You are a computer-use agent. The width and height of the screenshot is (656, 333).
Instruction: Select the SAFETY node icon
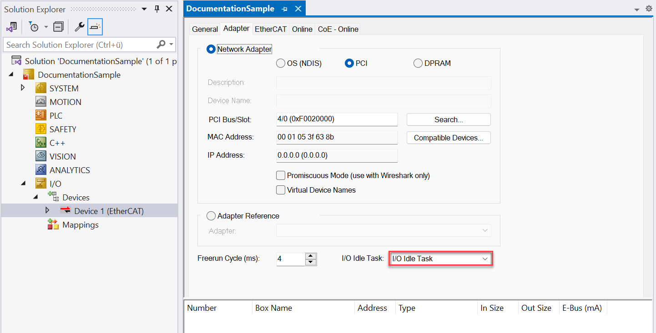click(x=41, y=129)
